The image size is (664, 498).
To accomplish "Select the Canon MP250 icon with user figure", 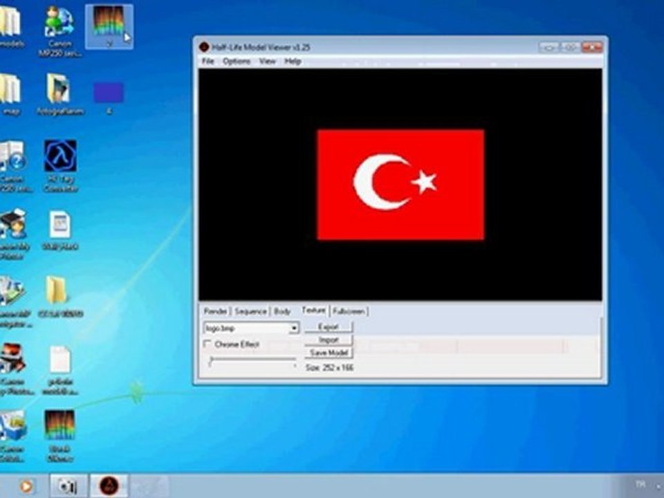I will coord(59,30).
